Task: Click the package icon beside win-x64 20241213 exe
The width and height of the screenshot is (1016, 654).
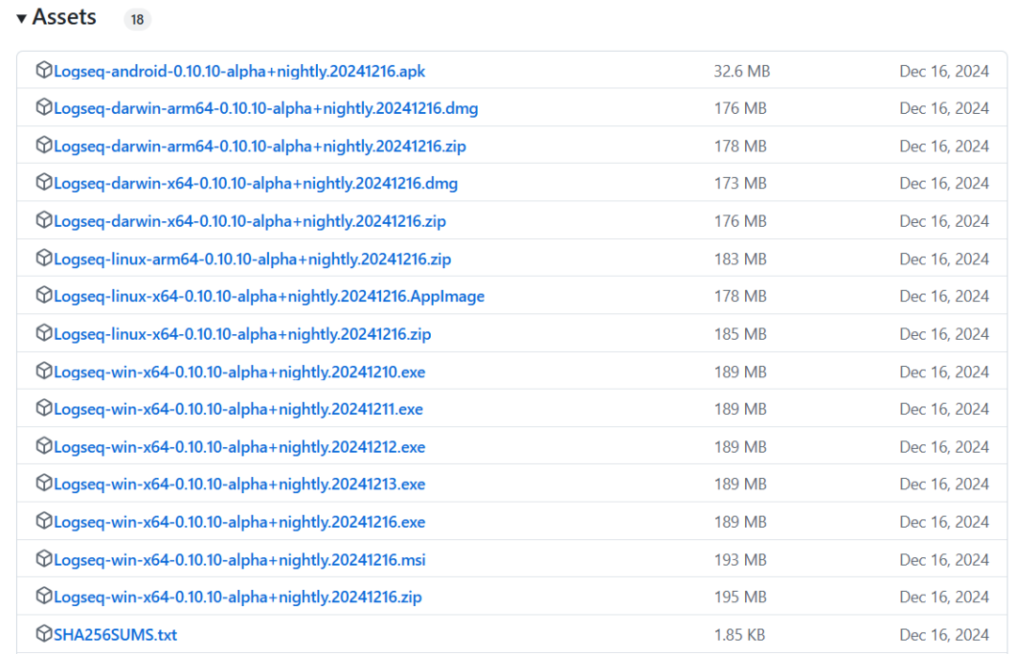Action: coord(43,483)
